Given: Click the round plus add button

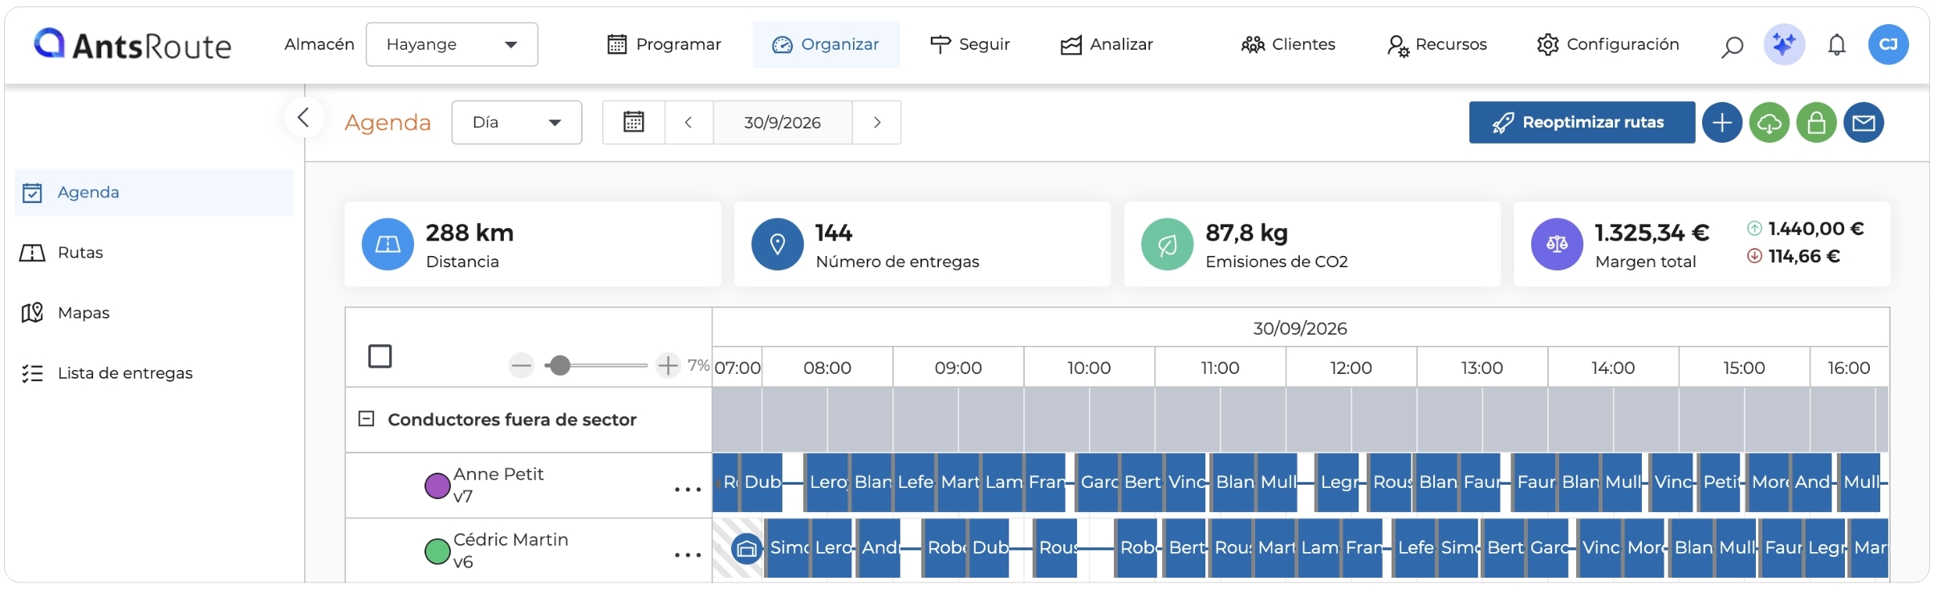Looking at the screenshot, I should coord(1722,123).
